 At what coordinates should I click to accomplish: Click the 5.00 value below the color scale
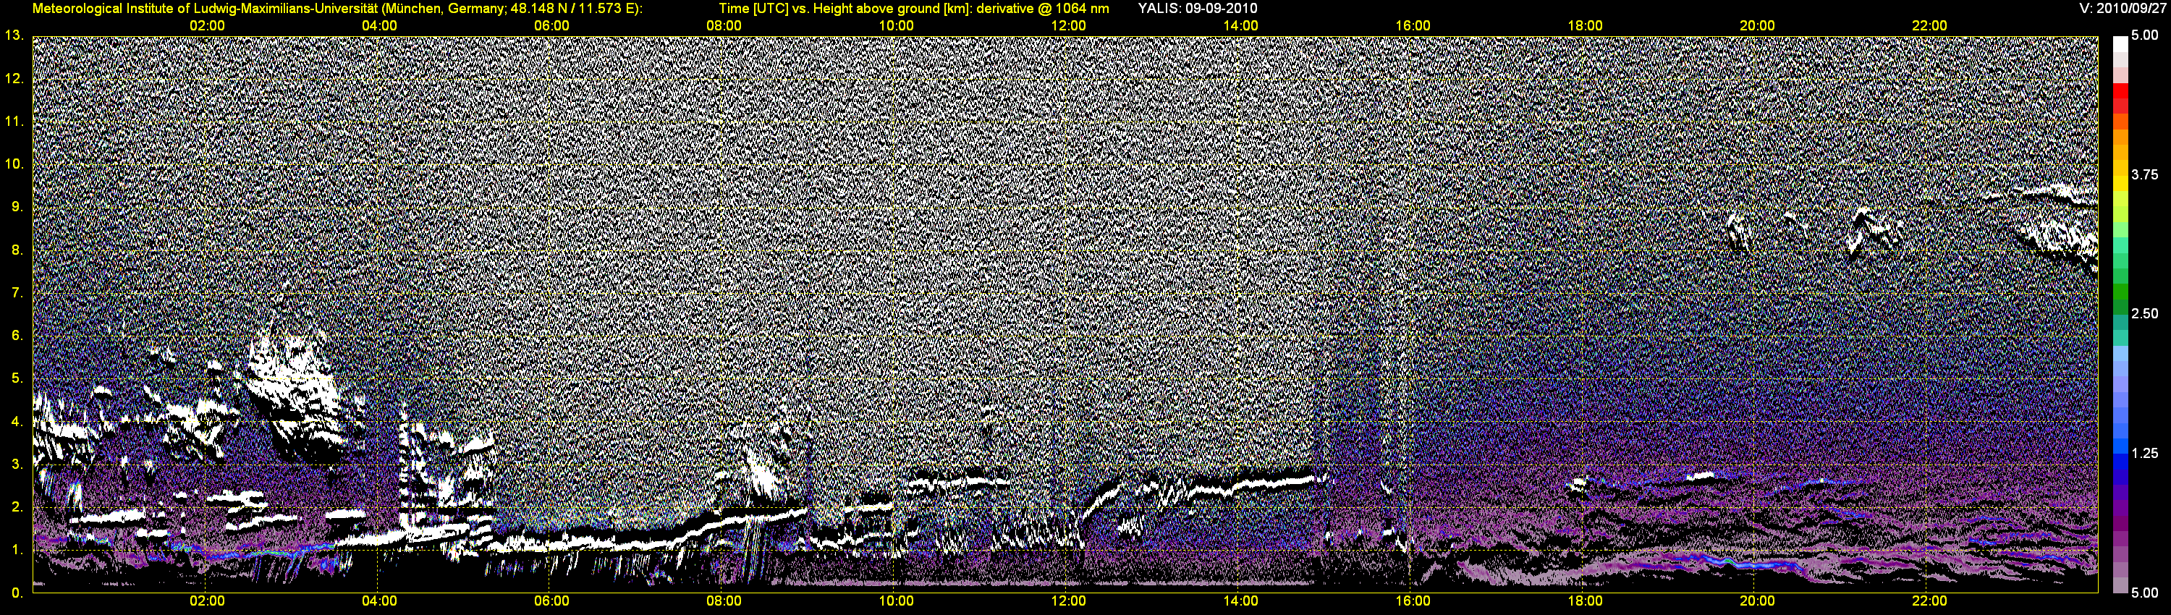coord(2145,593)
